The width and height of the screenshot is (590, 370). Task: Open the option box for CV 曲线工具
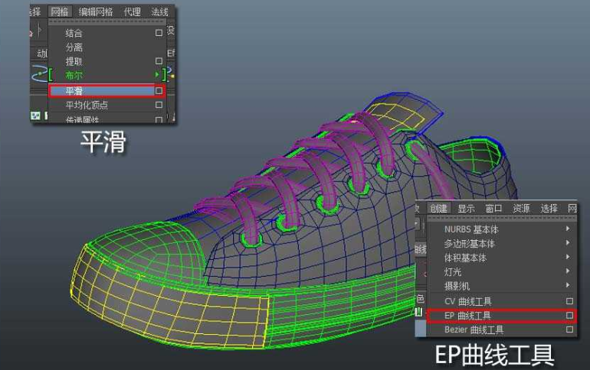(x=569, y=301)
